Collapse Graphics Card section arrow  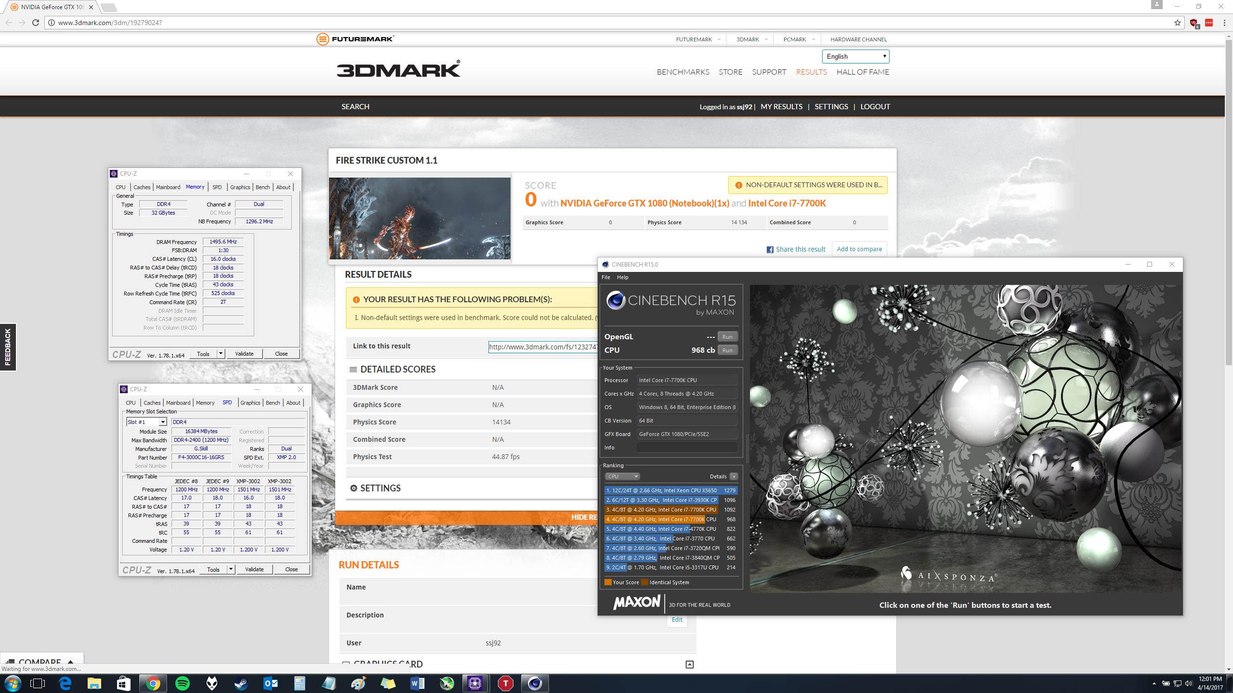(x=689, y=665)
